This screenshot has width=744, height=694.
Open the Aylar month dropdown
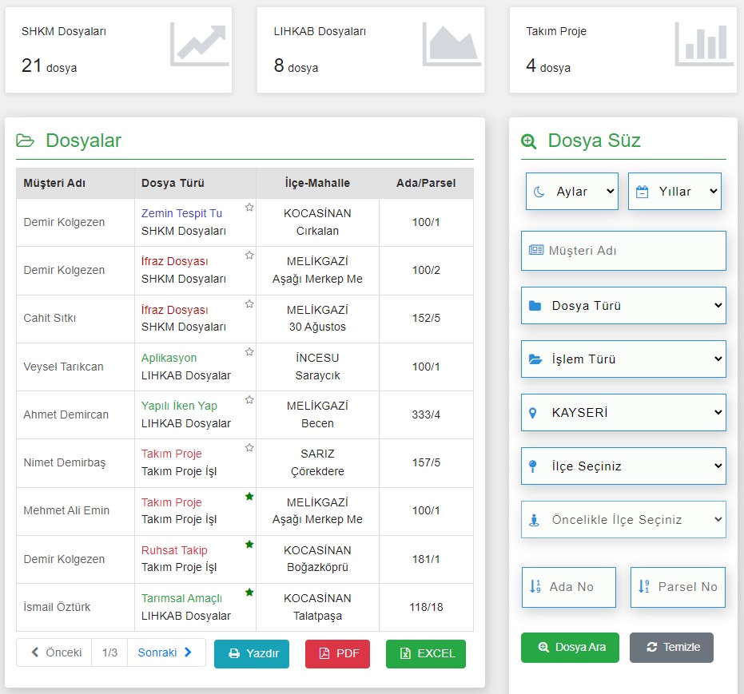point(571,192)
